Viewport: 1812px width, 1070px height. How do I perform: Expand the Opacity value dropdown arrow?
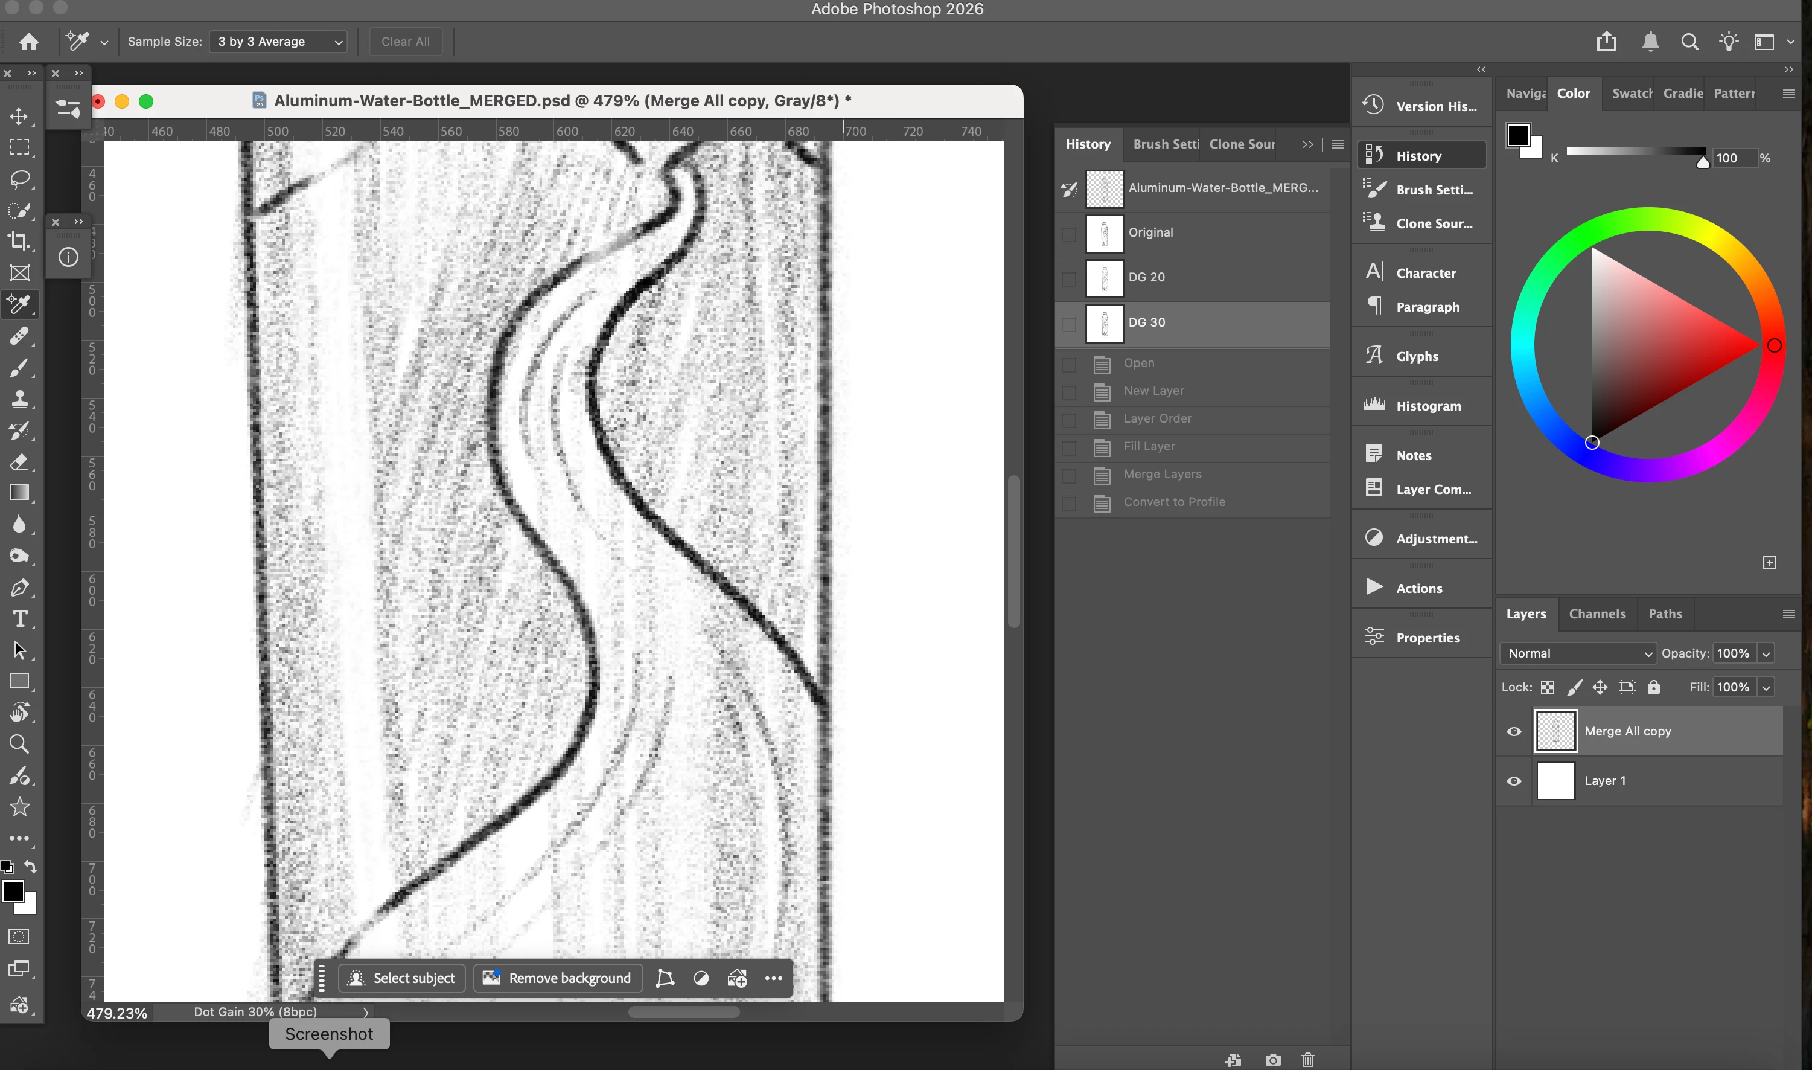1766,653
